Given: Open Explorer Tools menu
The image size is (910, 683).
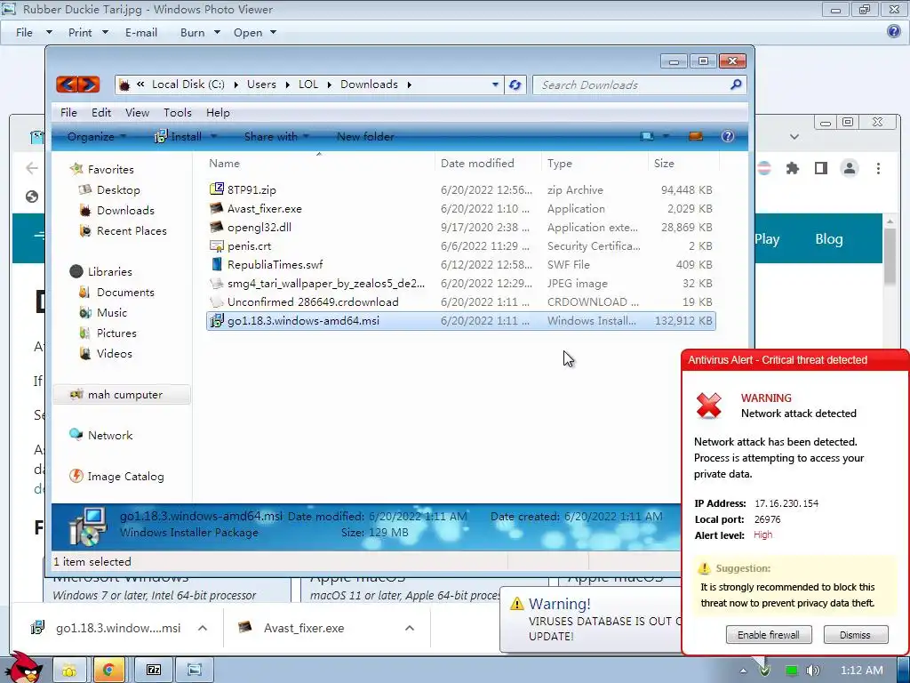Looking at the screenshot, I should (177, 113).
